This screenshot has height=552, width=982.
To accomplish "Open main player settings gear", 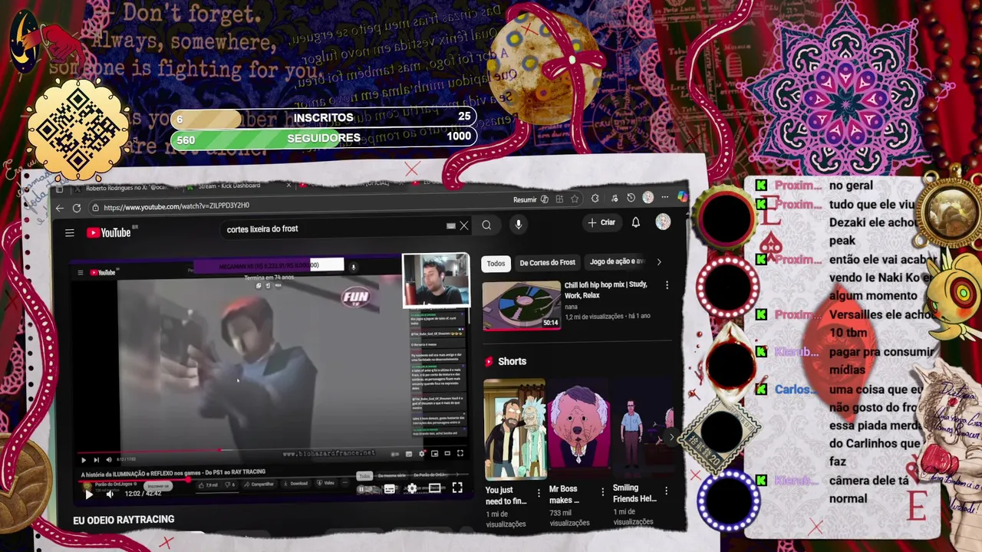I will 412,488.
